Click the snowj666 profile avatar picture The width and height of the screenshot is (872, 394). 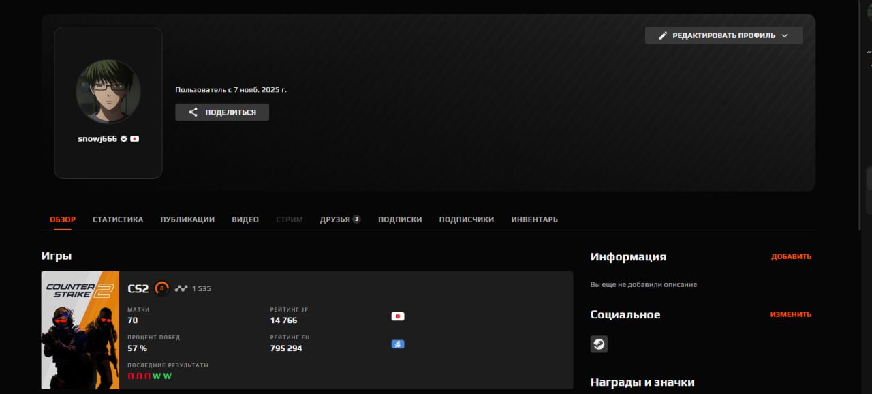tap(108, 91)
